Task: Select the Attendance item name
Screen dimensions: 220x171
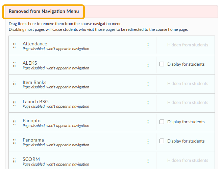Action: [x=35, y=44]
